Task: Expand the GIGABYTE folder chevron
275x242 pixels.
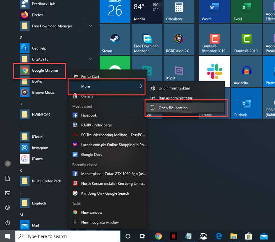Action: coord(90,59)
